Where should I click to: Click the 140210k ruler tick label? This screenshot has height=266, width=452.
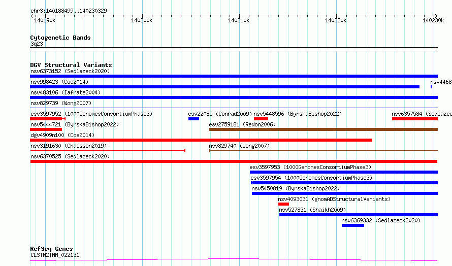[x=239, y=20]
